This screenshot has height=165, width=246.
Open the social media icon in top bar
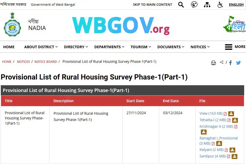point(194,5)
